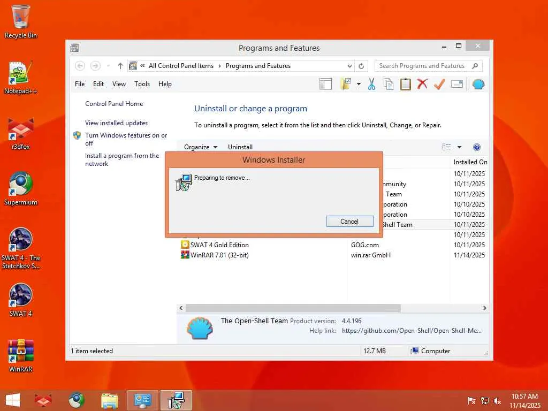Click the address bar control panel icon
This screenshot has height=411, width=548.
pos(133,66)
